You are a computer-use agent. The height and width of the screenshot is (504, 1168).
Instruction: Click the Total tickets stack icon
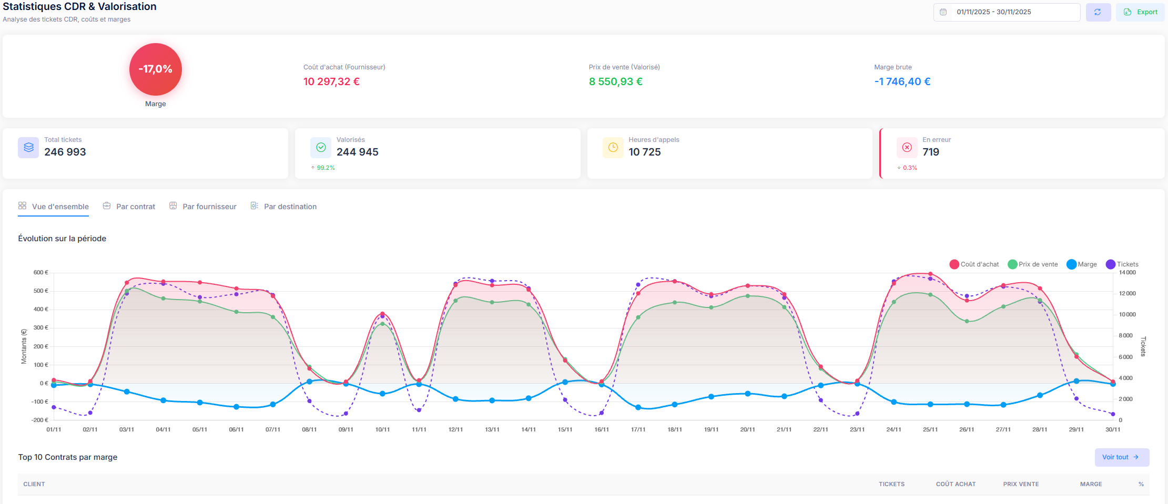tap(28, 148)
